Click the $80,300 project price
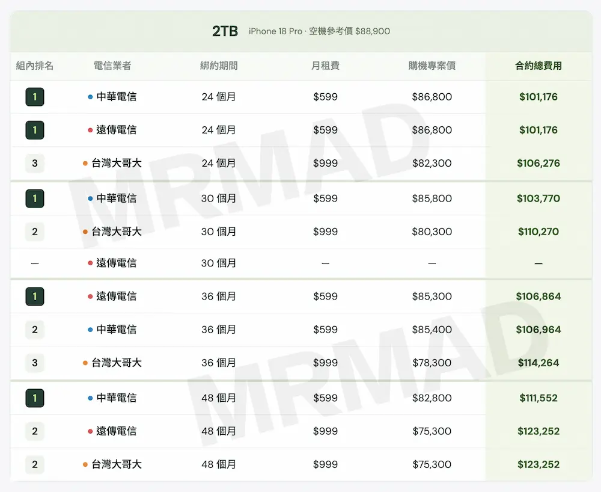 point(432,232)
